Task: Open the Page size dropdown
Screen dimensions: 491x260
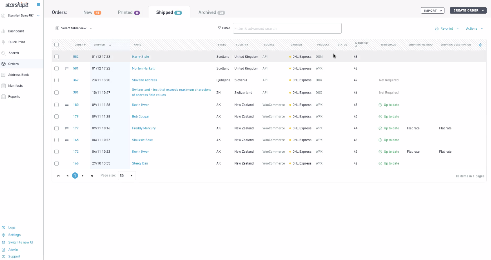Action: [127, 176]
